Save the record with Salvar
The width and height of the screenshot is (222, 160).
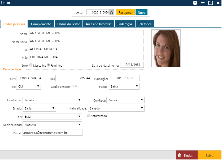tap(210, 156)
